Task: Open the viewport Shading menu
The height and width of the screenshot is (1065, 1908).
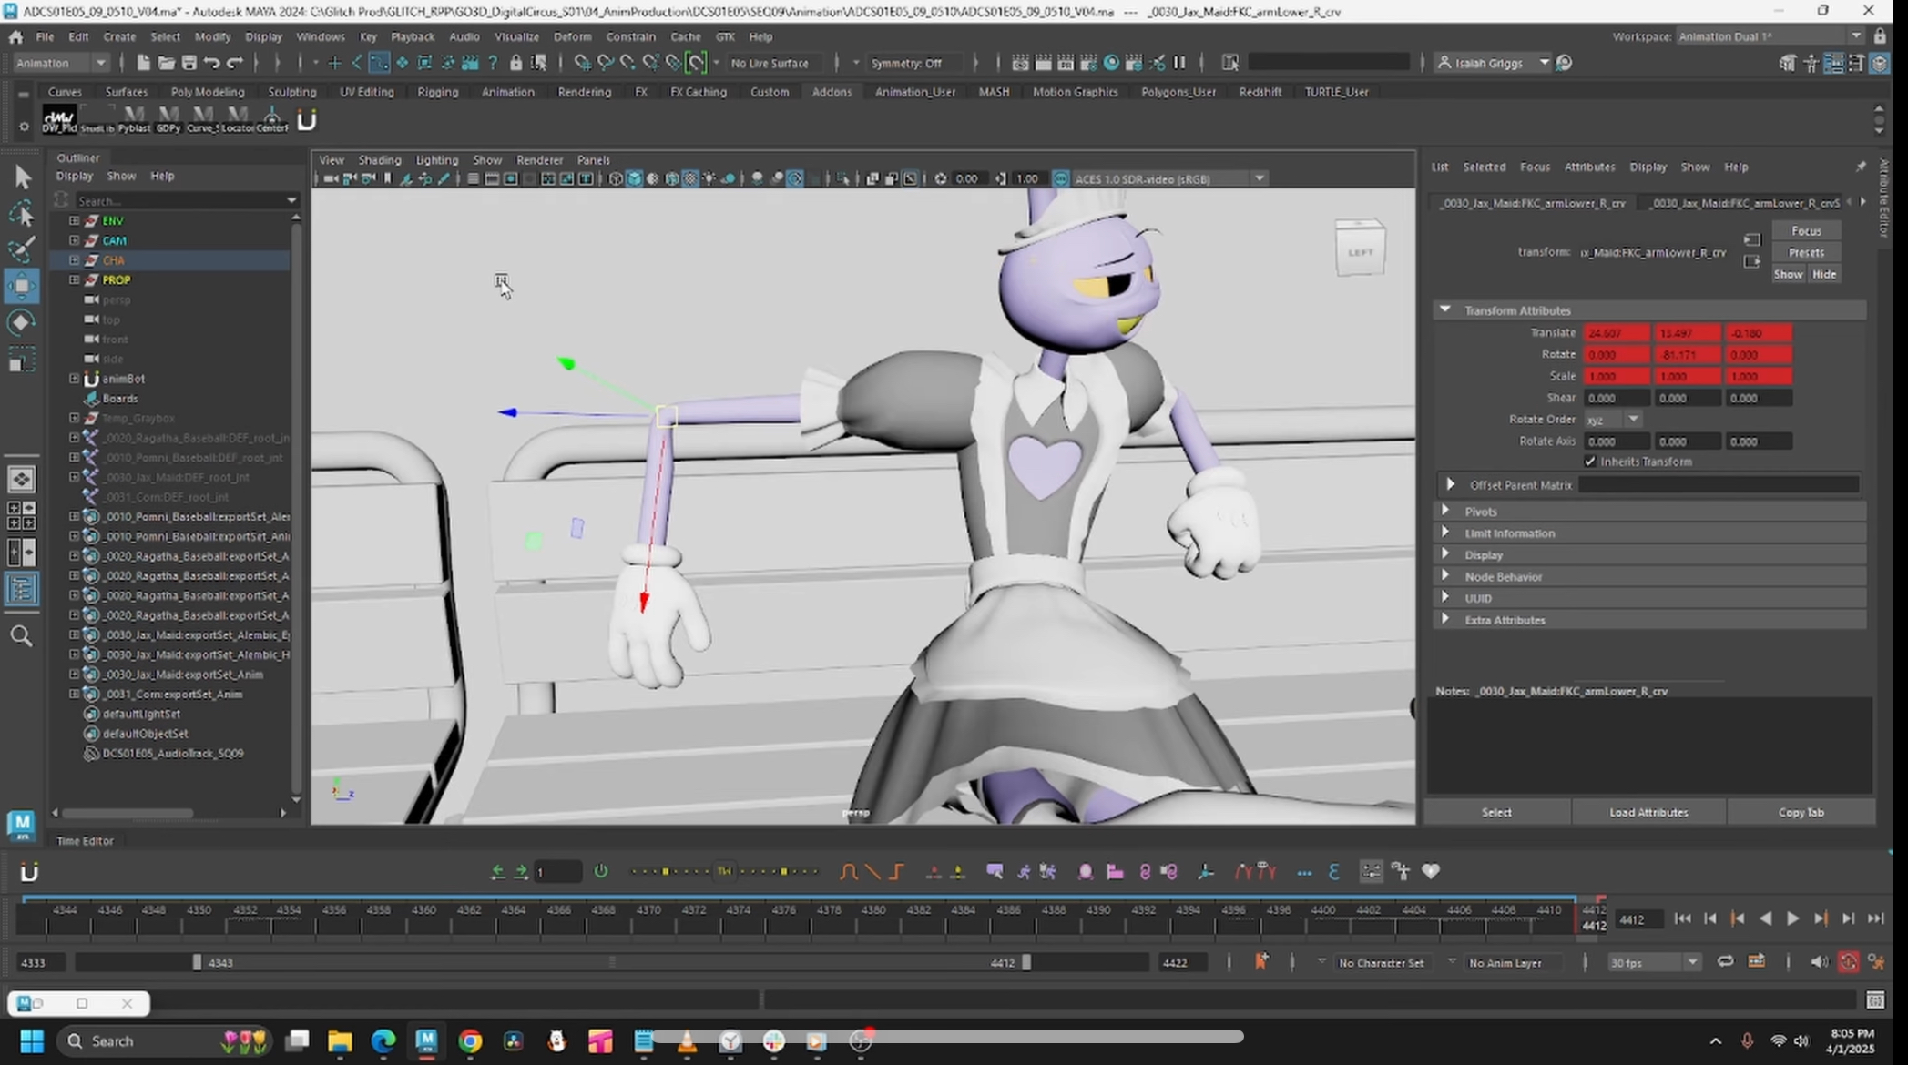Action: tap(379, 159)
